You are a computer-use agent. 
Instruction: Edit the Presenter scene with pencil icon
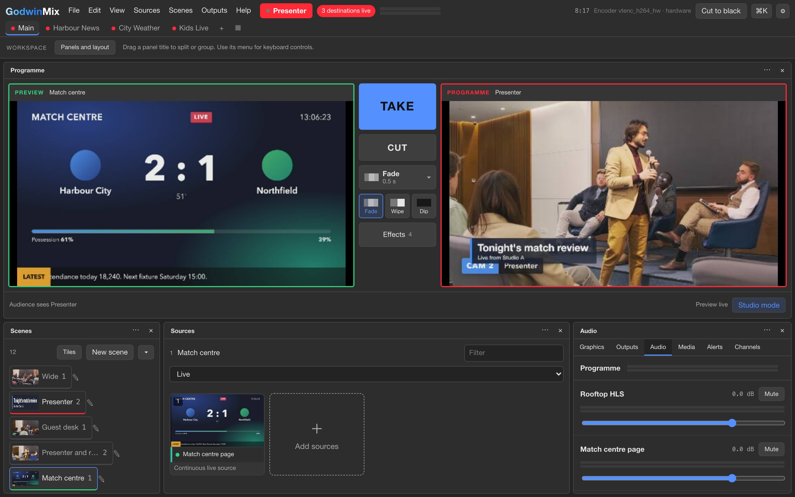(90, 402)
